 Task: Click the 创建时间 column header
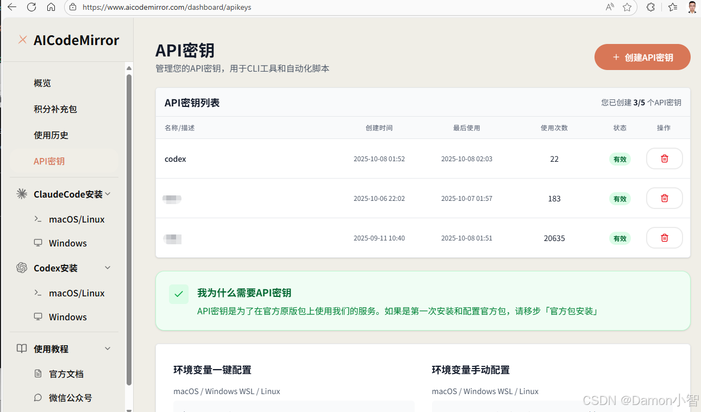click(x=379, y=128)
